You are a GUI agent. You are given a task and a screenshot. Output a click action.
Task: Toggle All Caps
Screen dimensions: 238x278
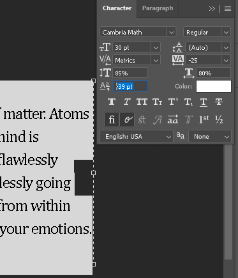click(142, 102)
